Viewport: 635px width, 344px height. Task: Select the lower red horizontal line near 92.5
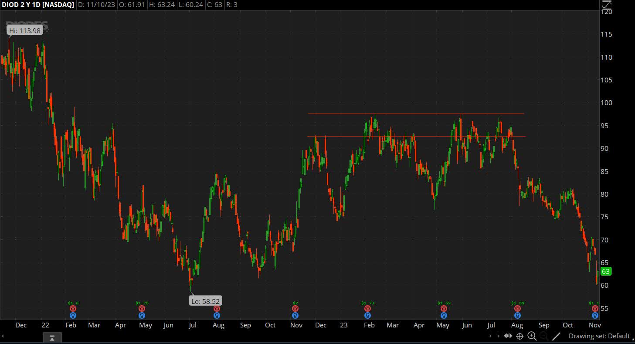[x=416, y=137]
